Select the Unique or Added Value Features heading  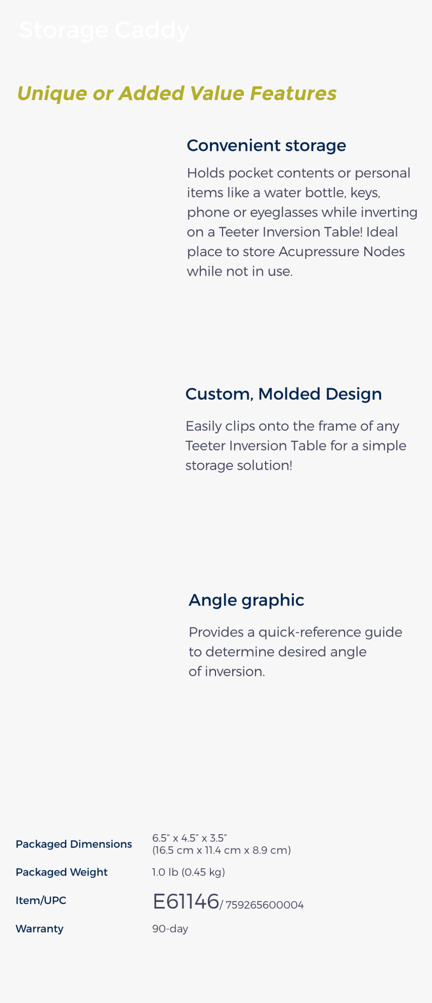point(177,94)
